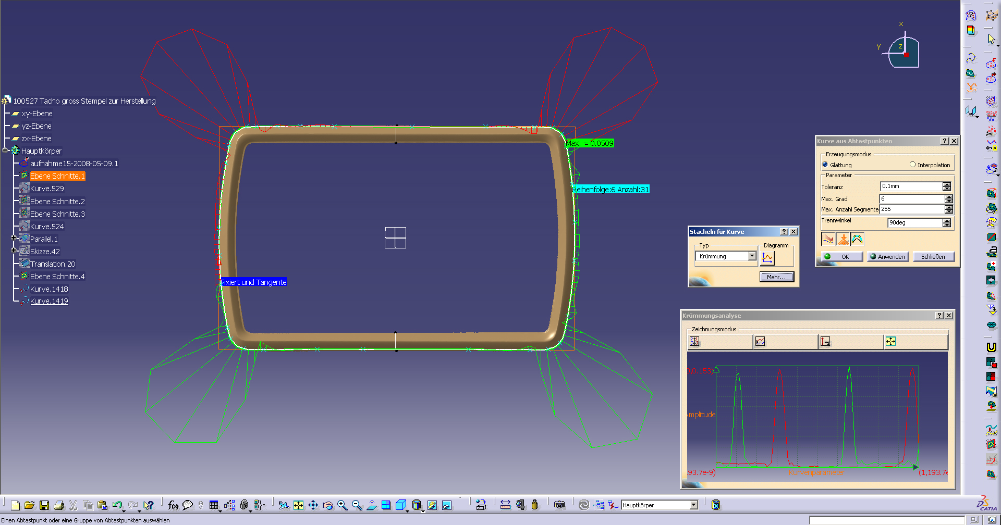This screenshot has width=1001, height=525.
Task: Click the Max. = 0.0509 deviation label
Action: pyautogui.click(x=590, y=143)
